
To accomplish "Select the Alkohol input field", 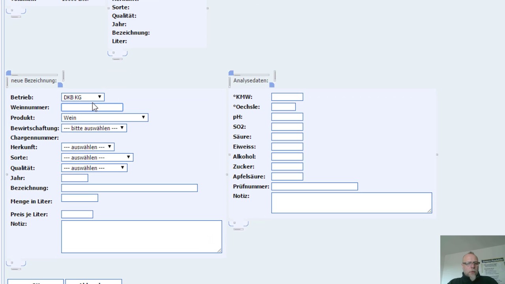I will pyautogui.click(x=287, y=157).
